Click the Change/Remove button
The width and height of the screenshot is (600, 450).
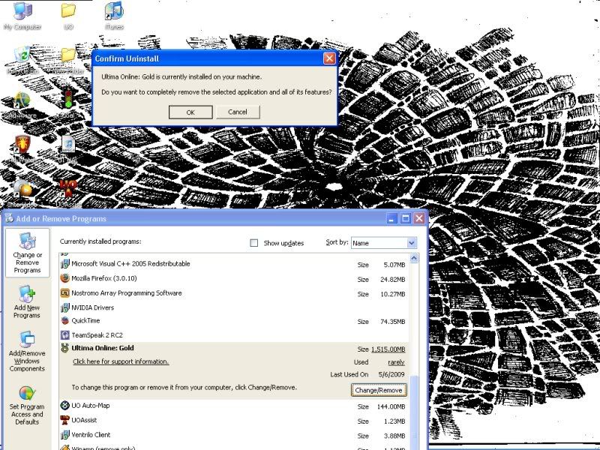point(379,390)
